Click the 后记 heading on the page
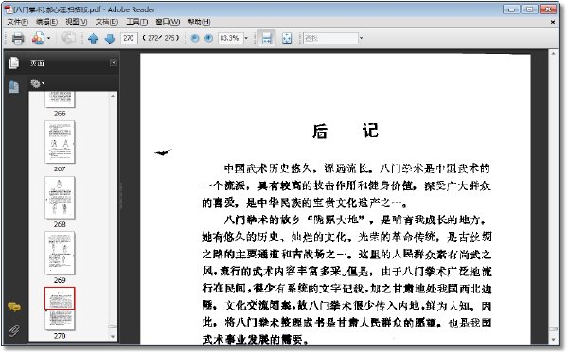The width and height of the screenshot is (568, 354). 346,131
